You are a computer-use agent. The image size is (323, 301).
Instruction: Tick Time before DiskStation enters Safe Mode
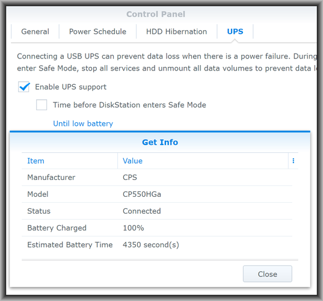pos(42,105)
